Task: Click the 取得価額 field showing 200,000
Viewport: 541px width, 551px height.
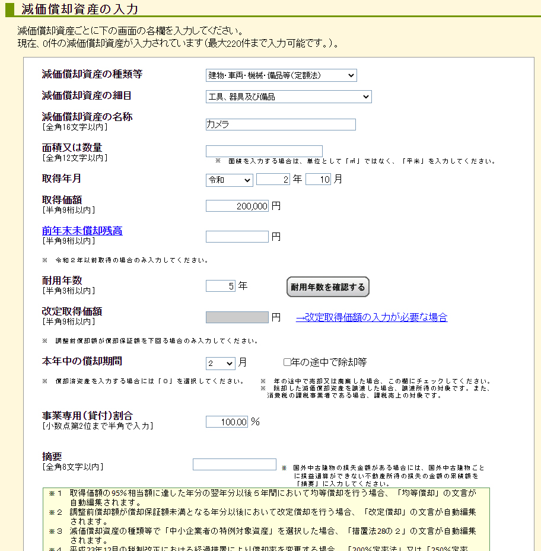Action: point(237,205)
